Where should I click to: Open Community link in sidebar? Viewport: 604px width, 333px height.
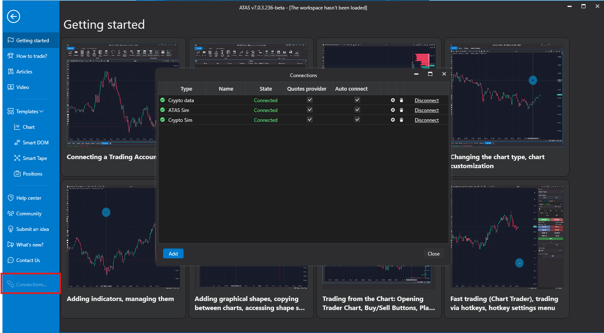coord(31,214)
